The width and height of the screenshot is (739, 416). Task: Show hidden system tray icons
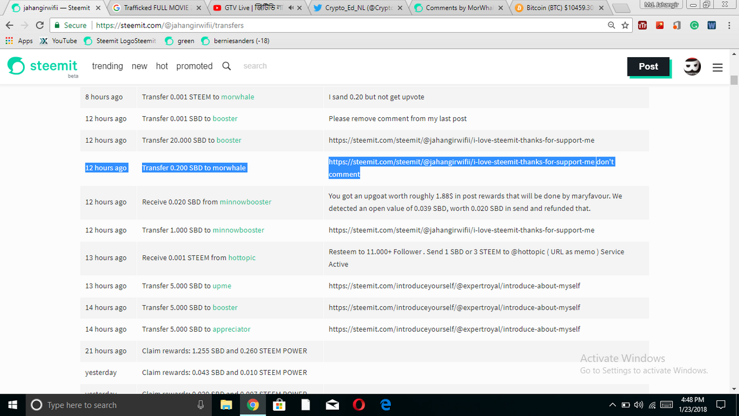(612, 405)
